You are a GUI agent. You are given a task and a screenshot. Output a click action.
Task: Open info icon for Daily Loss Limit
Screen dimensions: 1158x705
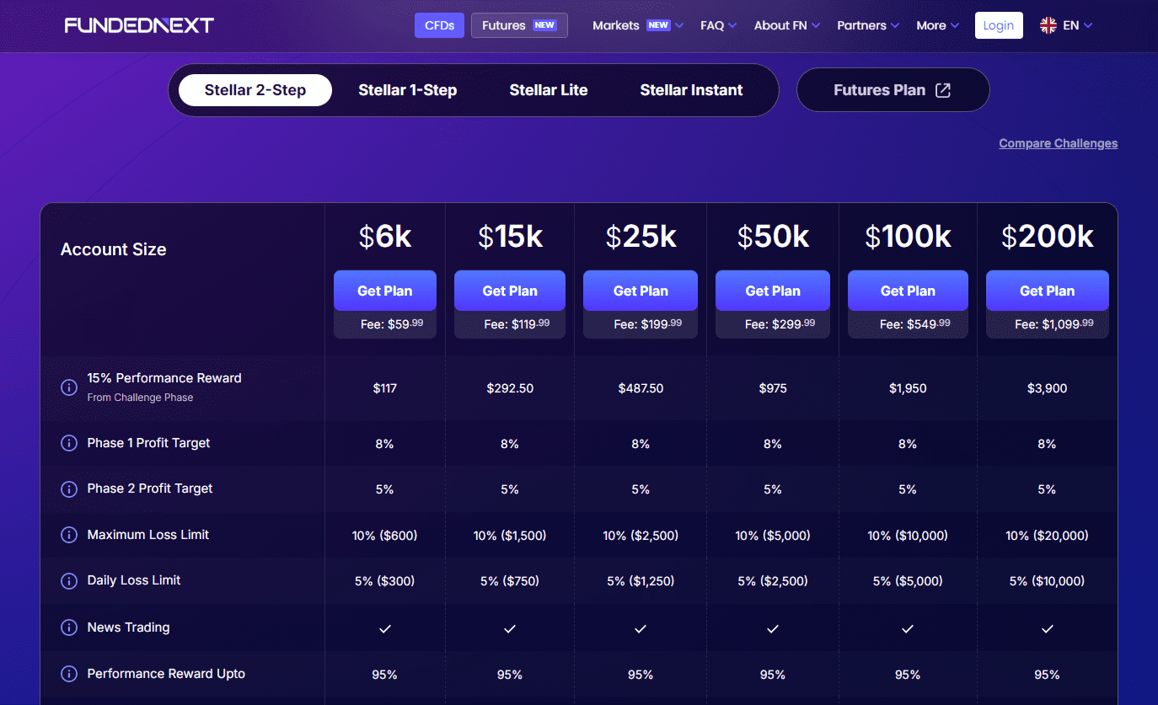click(x=69, y=580)
